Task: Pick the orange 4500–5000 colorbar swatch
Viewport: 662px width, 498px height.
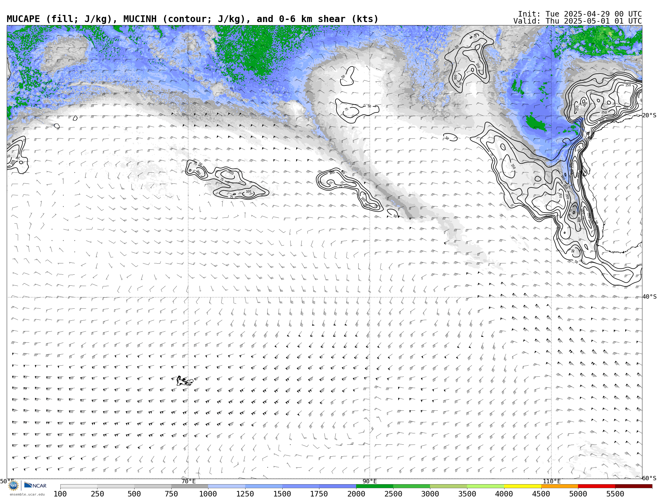Action: pyautogui.click(x=560, y=486)
